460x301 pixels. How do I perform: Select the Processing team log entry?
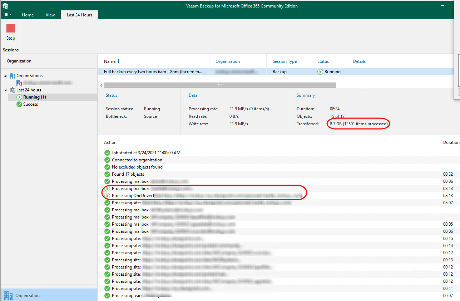142,296
